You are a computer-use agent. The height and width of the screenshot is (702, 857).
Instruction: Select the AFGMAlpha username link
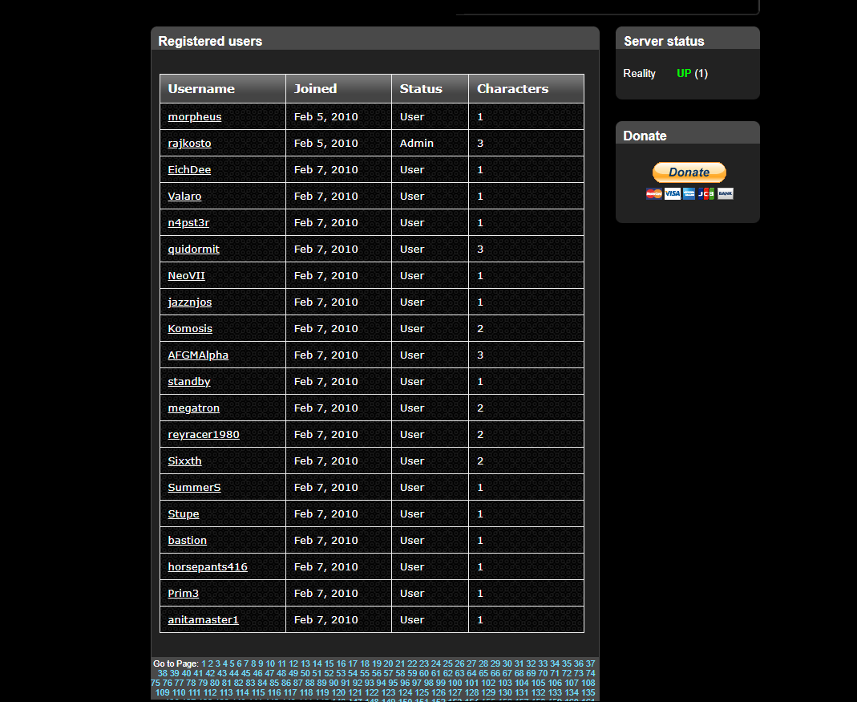(198, 355)
